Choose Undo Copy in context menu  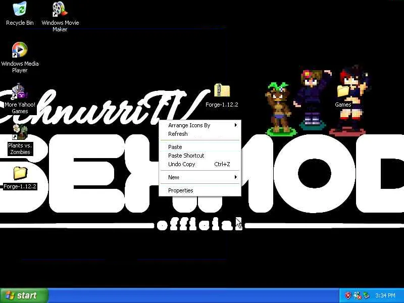(x=200, y=164)
